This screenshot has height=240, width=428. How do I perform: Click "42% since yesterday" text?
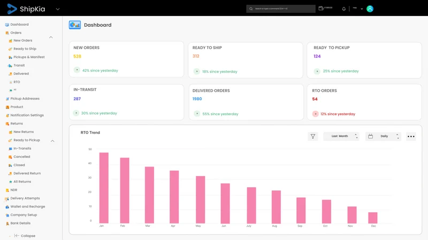[100, 70]
